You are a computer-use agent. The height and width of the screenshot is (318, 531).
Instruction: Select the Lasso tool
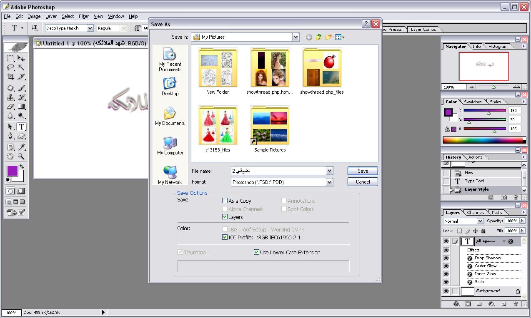click(x=11, y=67)
